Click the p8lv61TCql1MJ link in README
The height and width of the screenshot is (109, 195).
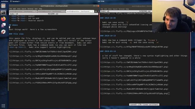(x=43, y=69)
